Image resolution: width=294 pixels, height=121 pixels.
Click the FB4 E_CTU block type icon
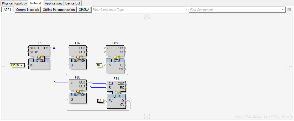point(117,92)
